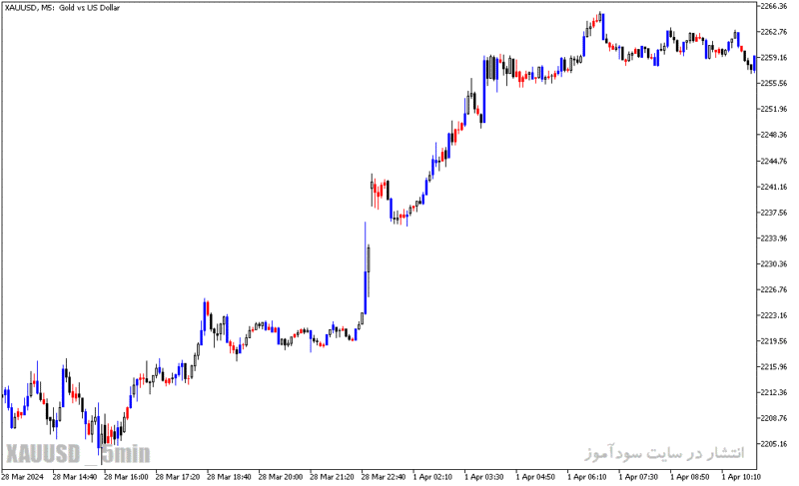Select the 1 Apr 03:30 time label
The image size is (799, 486).
click(483, 477)
